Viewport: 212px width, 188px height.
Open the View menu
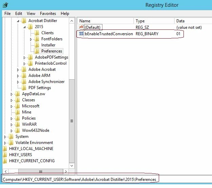[31, 14]
